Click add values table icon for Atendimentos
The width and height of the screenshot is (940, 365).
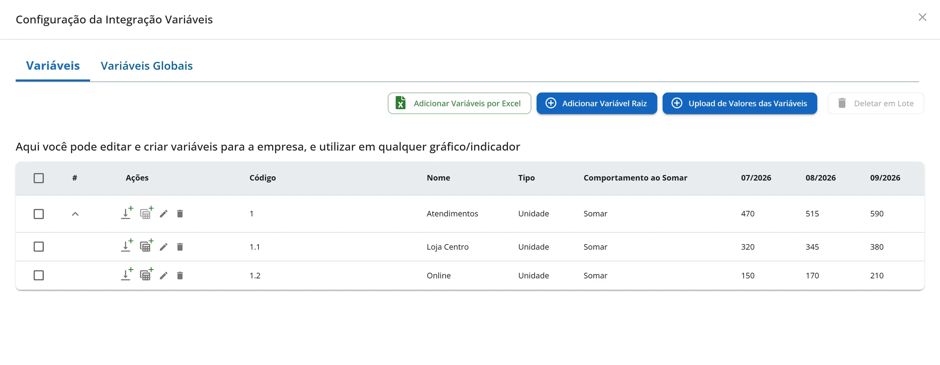click(146, 213)
